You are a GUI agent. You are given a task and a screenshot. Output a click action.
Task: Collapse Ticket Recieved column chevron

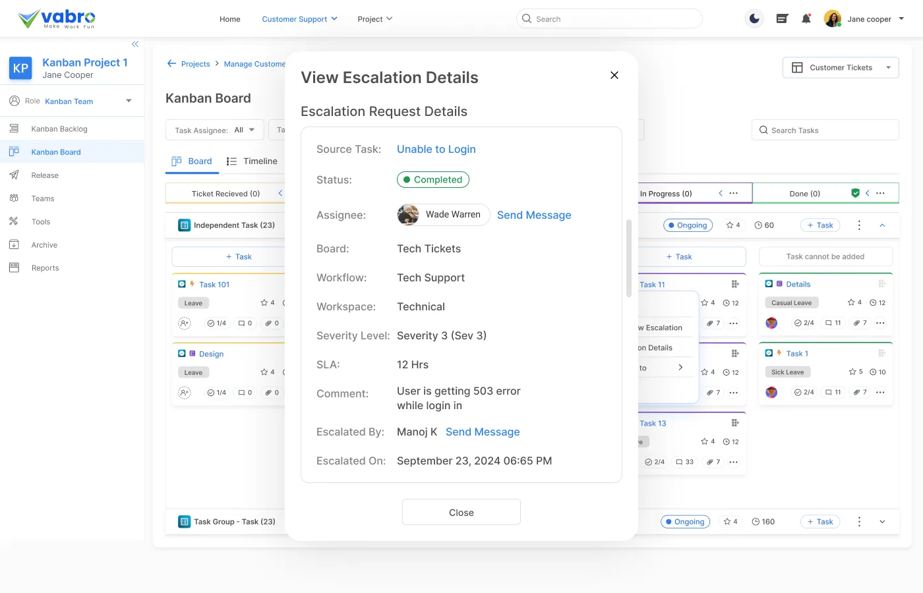[x=280, y=193]
